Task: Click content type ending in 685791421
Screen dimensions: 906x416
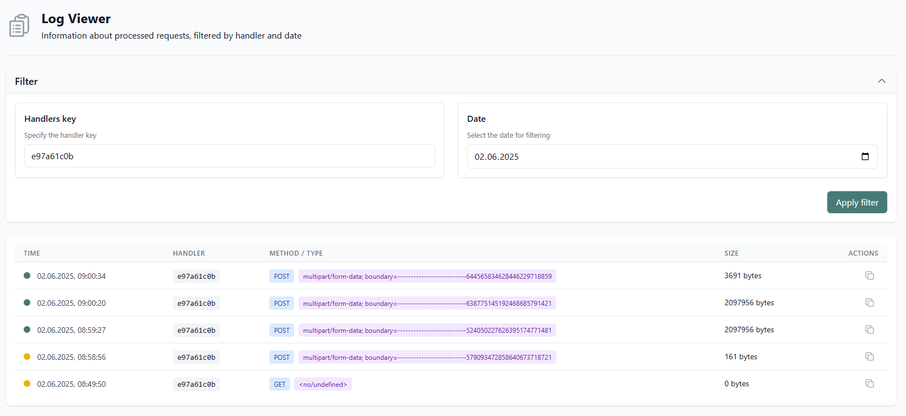Action: tap(427, 303)
